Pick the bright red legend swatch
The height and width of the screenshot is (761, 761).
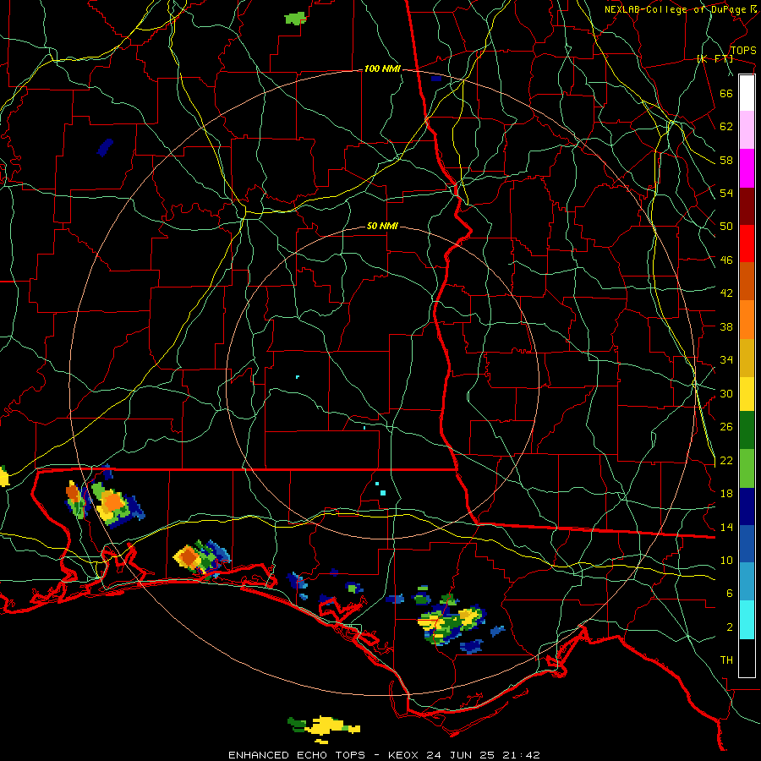point(747,244)
